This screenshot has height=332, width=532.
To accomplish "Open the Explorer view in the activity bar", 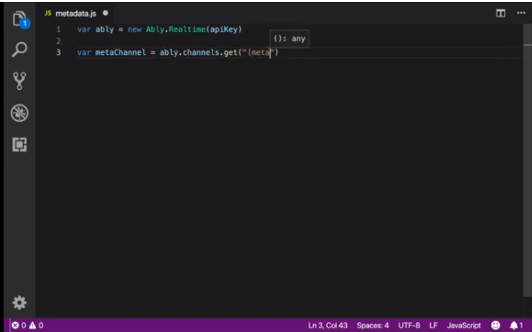I will pyautogui.click(x=20, y=18).
